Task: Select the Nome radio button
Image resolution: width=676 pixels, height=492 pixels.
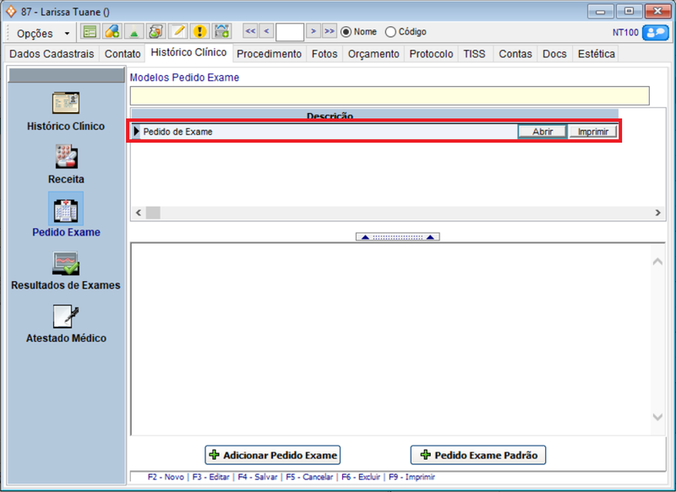Action: tap(346, 32)
